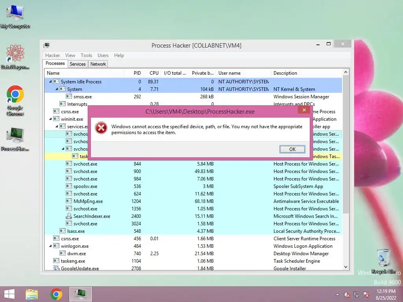Image resolution: width=403 pixels, height=302 pixels.
Task: Select svchost.exe with PID 624
Action: [x=193, y=193]
